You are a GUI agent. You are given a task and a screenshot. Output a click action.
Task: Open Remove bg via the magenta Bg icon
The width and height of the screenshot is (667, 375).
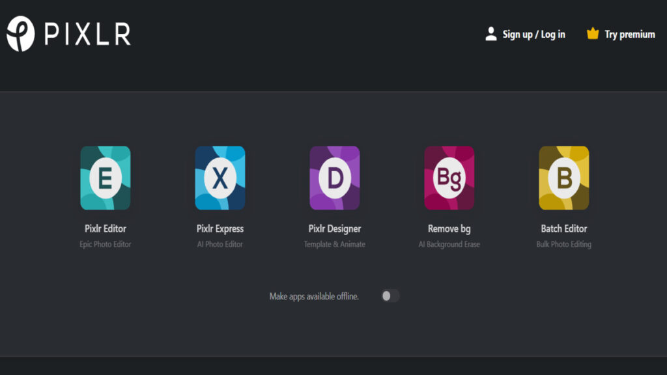click(x=449, y=178)
